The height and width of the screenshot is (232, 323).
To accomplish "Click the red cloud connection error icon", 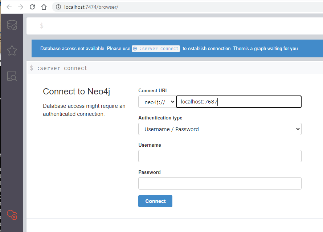I will point(12,215).
